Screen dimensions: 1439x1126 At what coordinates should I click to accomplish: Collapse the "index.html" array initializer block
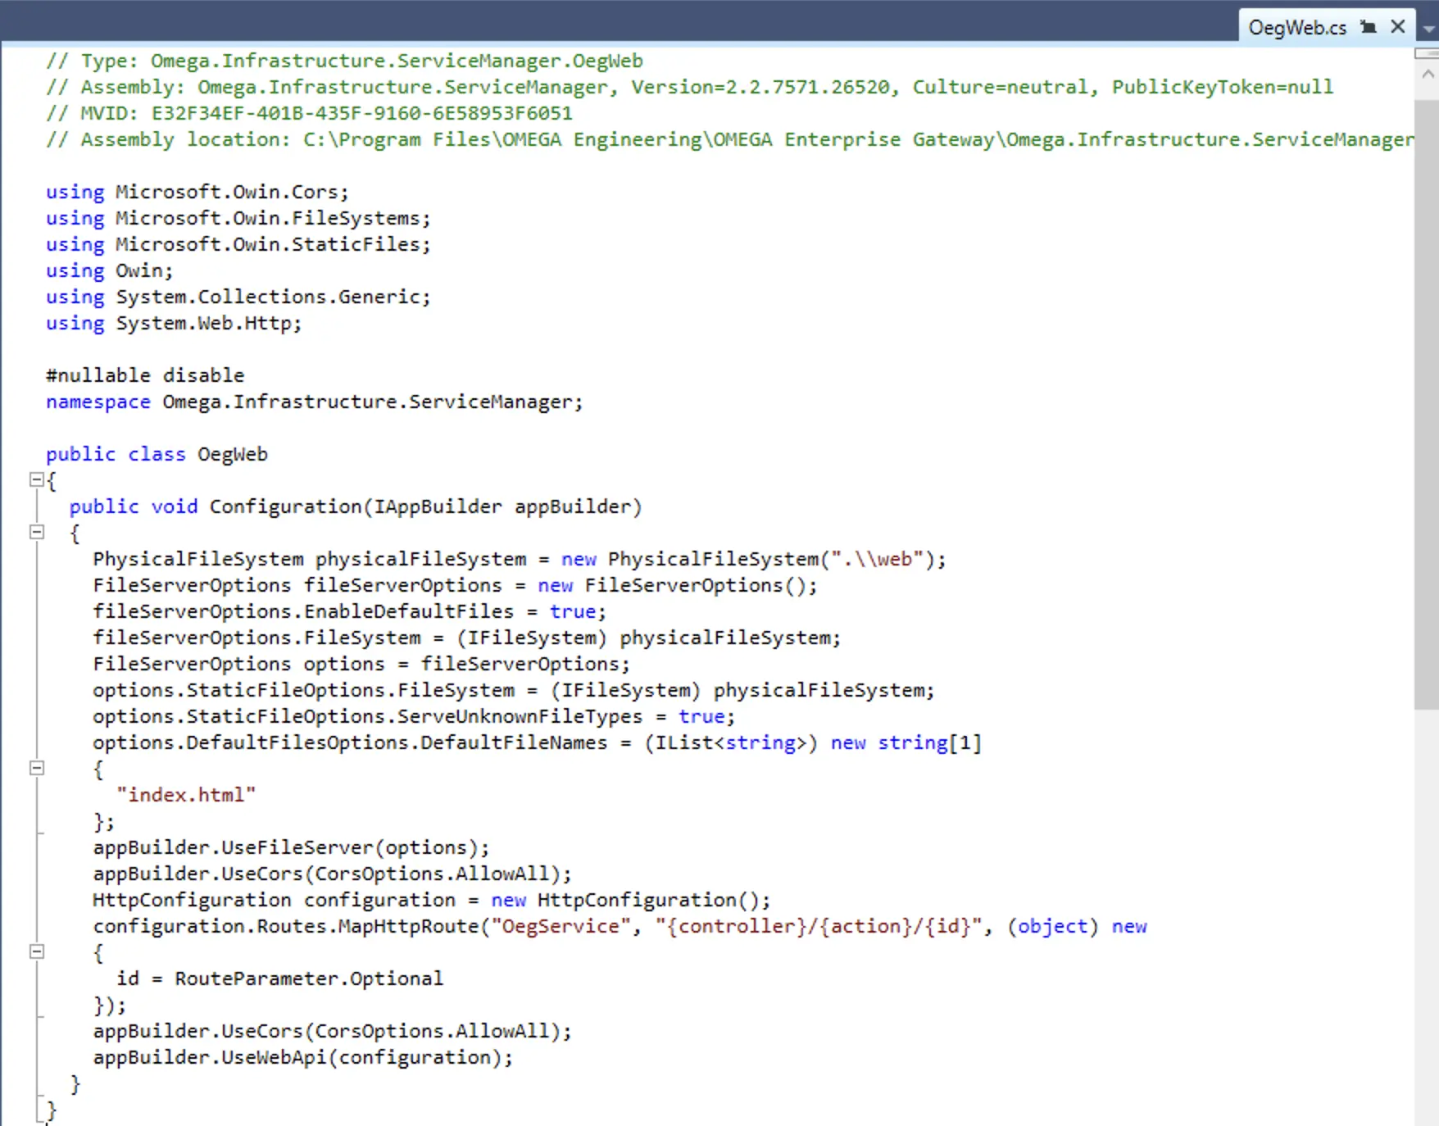(37, 768)
